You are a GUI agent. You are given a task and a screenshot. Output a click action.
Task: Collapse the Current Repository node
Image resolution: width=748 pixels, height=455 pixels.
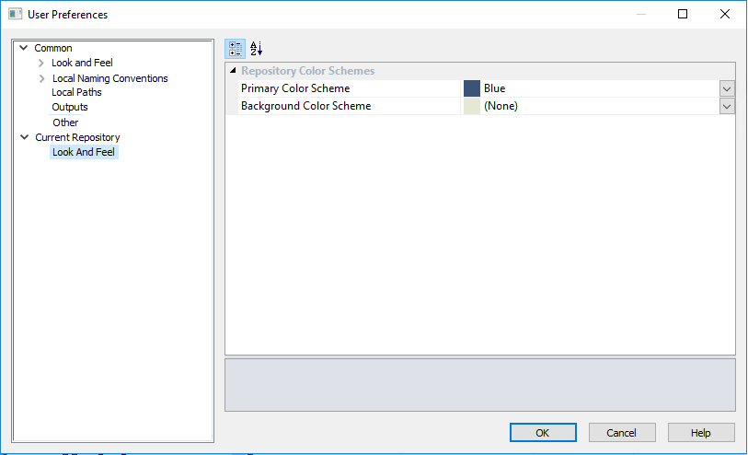click(x=23, y=137)
